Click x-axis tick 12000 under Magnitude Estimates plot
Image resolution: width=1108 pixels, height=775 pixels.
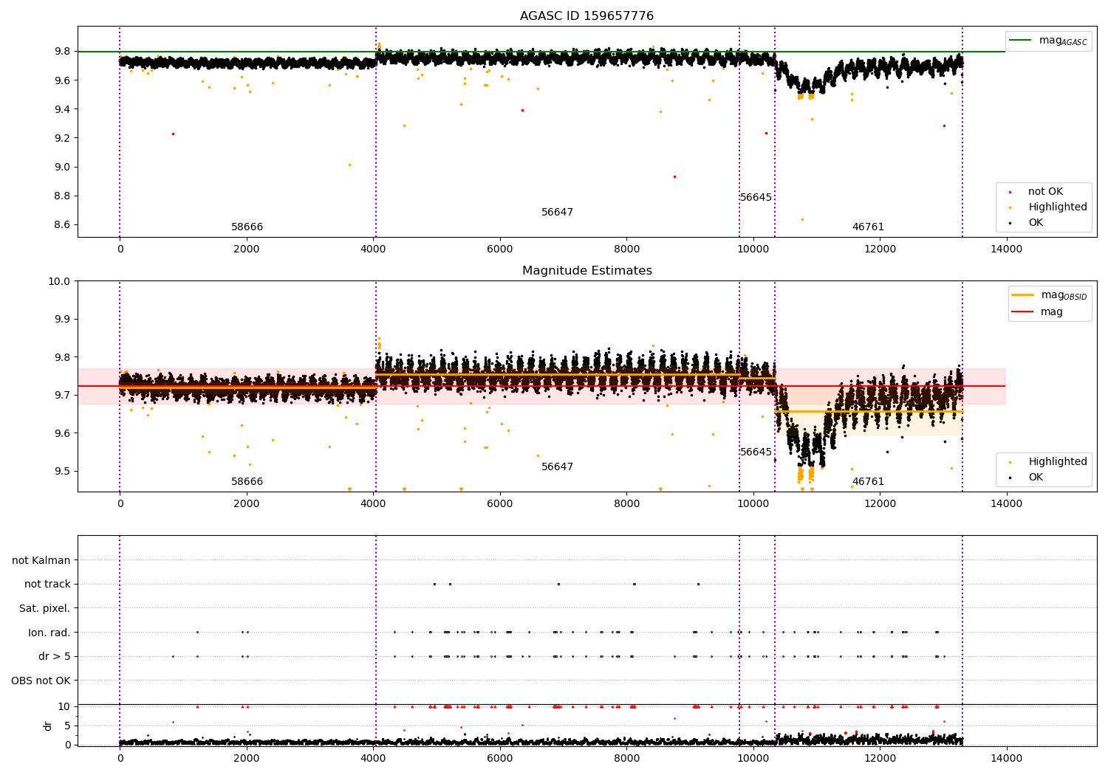880,504
